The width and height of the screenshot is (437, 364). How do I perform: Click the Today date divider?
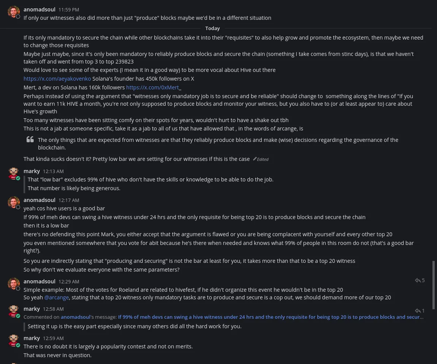point(212,29)
